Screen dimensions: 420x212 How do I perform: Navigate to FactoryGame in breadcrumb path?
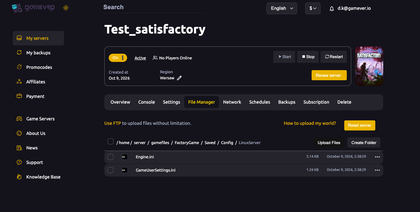coord(187,143)
